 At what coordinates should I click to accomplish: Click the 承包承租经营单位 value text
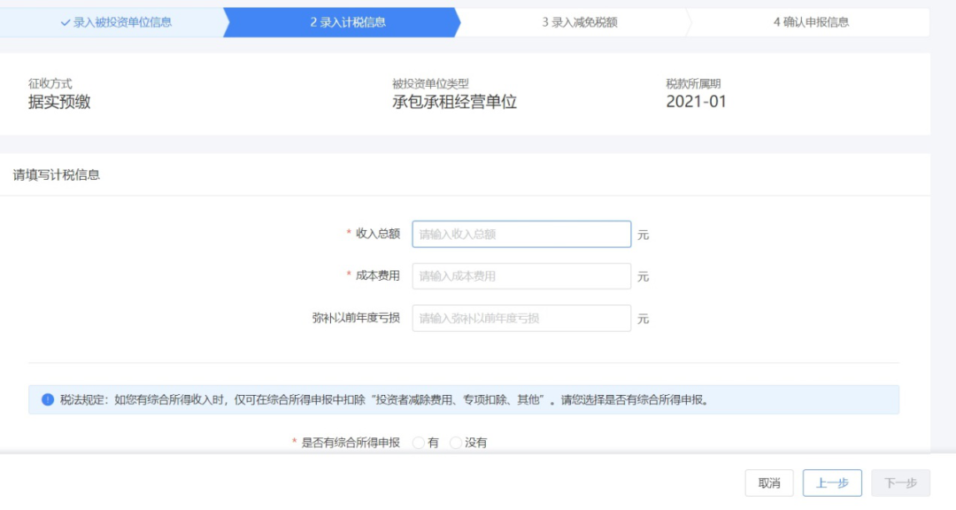[454, 102]
